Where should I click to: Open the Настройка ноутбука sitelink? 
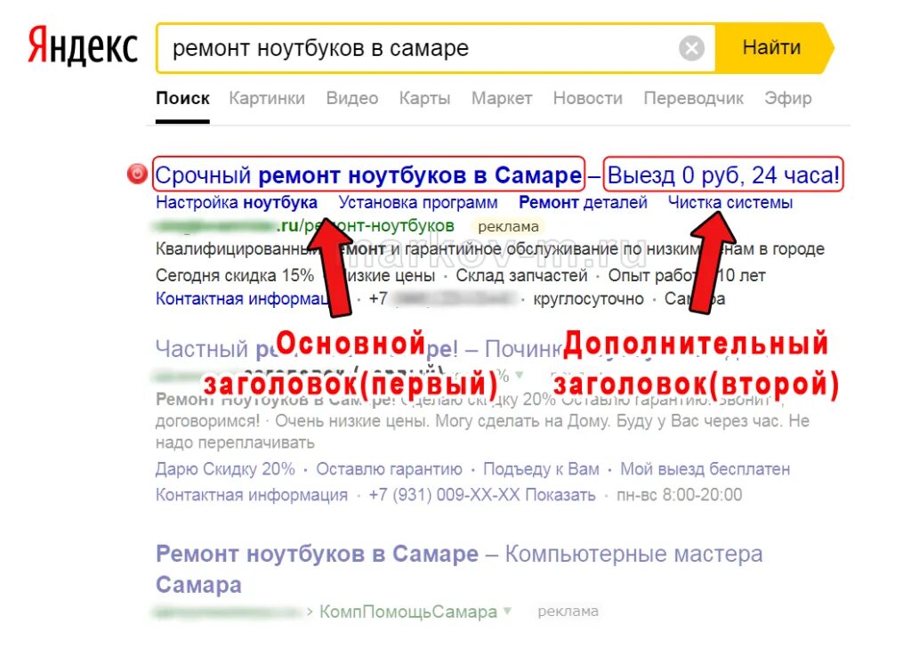point(237,202)
